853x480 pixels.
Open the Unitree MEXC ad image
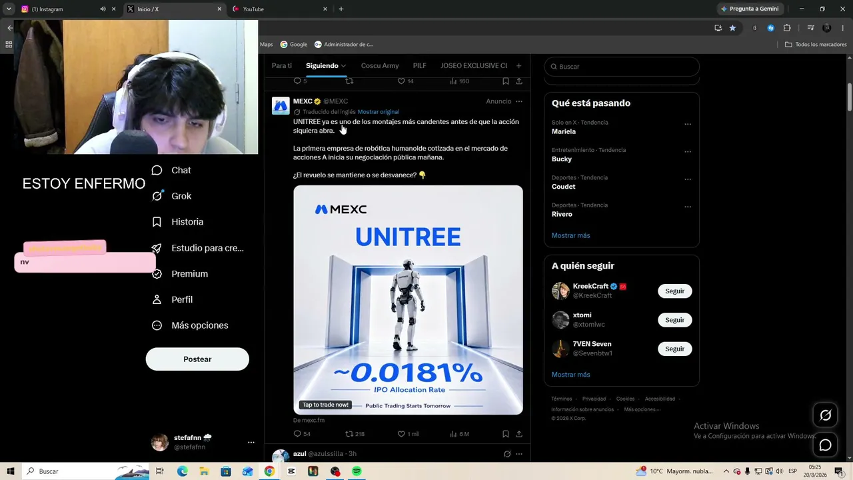(x=408, y=300)
